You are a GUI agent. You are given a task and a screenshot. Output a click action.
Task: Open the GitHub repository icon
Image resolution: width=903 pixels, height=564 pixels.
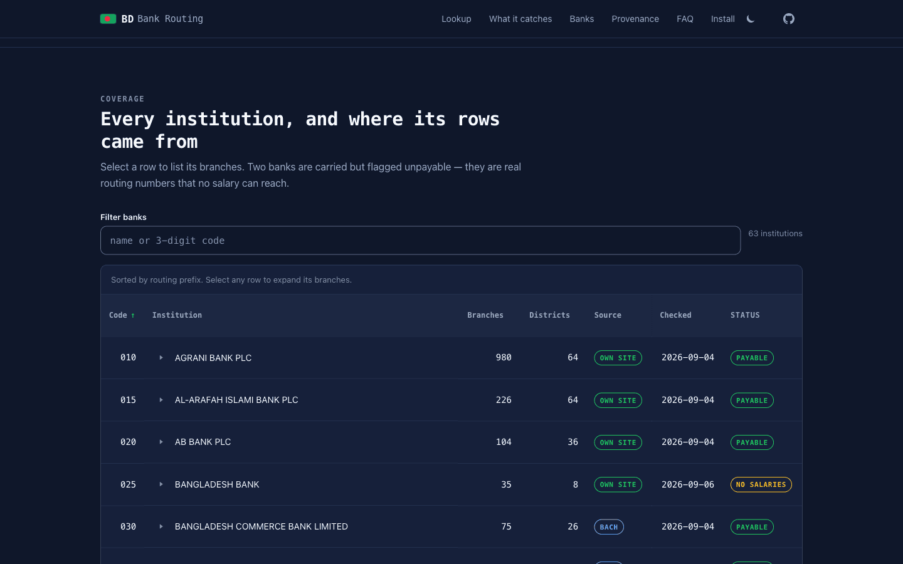point(788,19)
